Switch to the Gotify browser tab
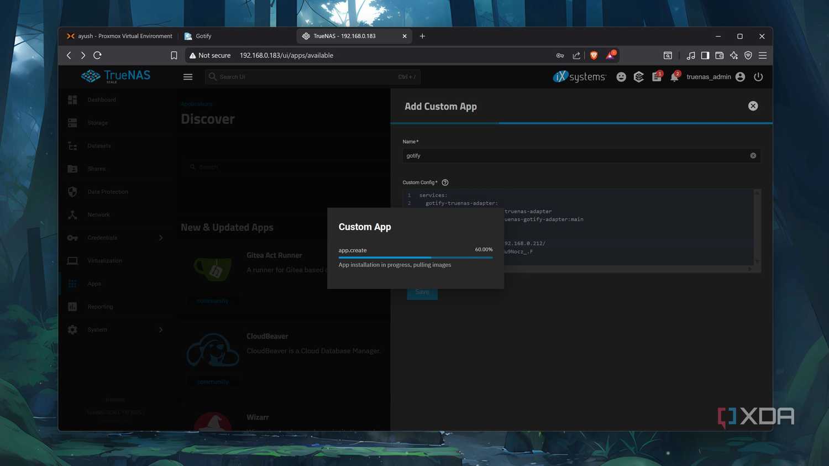Screen dimensions: 829x466 237,36
